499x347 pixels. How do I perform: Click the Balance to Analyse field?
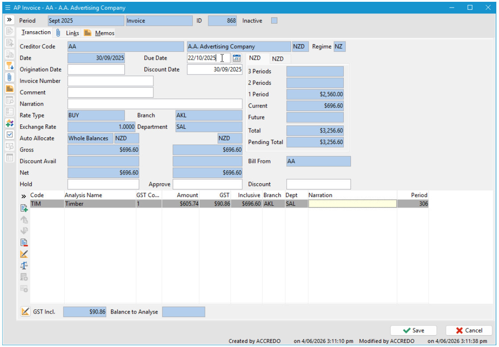pyautogui.click(x=184, y=312)
